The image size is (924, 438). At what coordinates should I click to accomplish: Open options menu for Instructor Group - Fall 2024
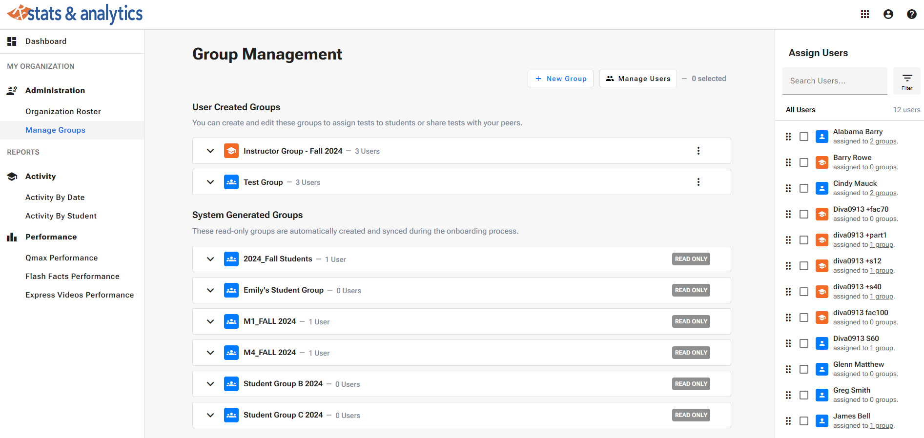coord(698,151)
